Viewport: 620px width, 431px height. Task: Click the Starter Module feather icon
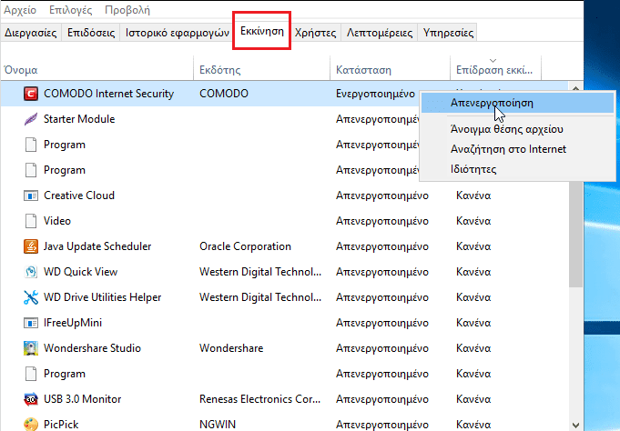click(x=31, y=119)
